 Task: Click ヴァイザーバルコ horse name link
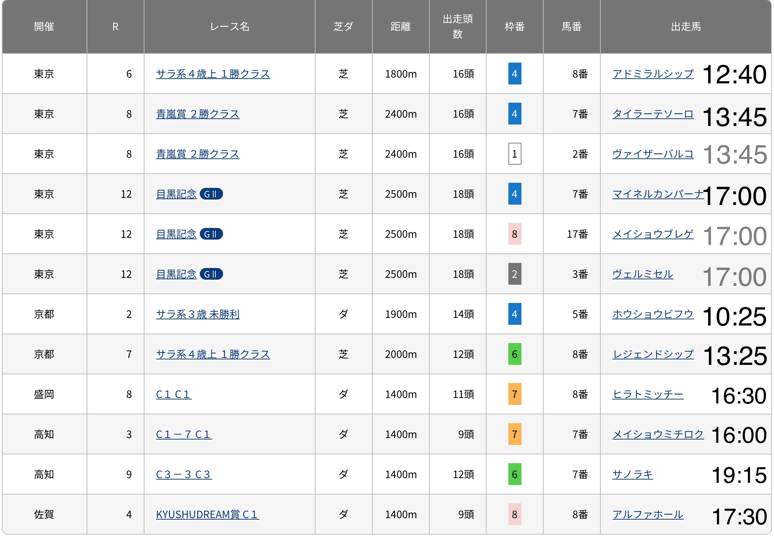pos(652,154)
